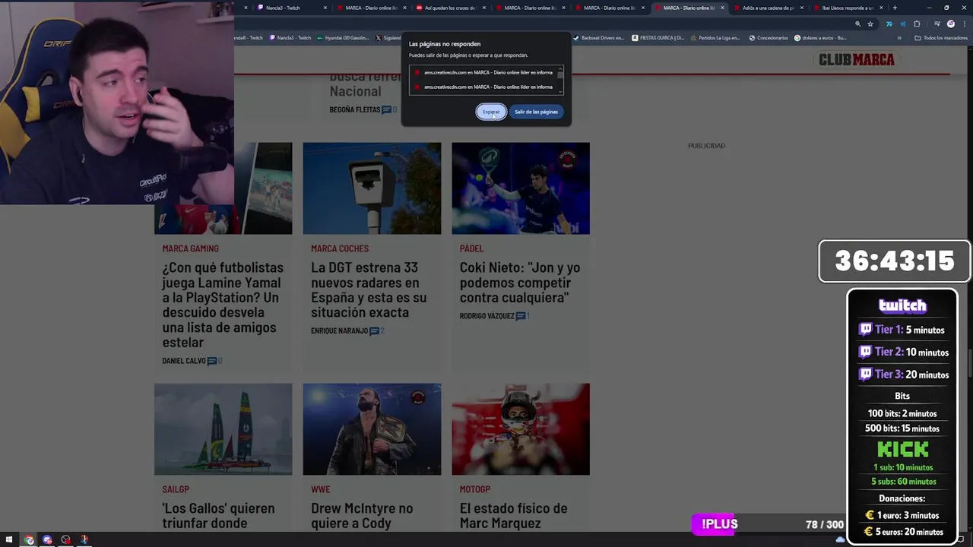
Task: Open the Nancla3 - Twitch bookmark
Action: point(290,37)
